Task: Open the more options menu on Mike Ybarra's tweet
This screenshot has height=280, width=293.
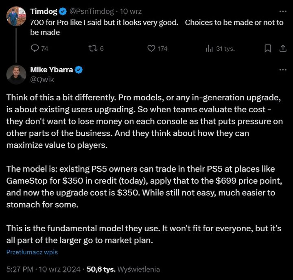Action: (282, 69)
